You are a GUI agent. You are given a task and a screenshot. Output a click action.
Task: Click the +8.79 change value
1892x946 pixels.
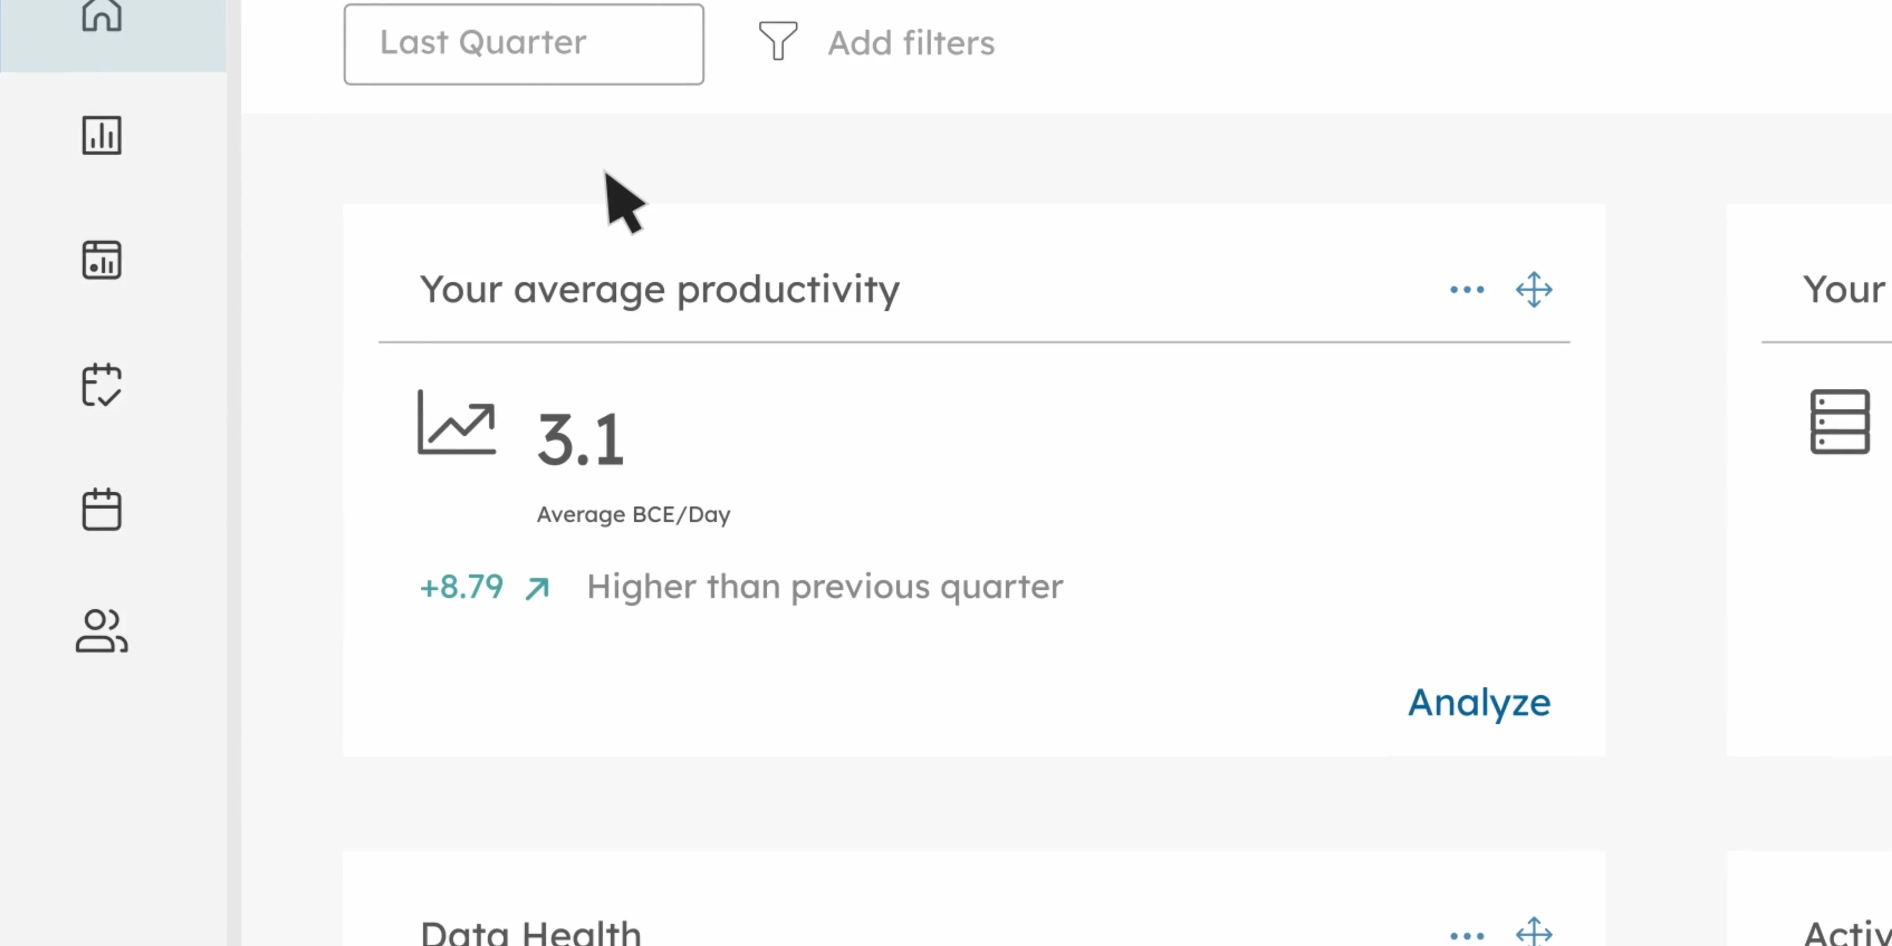[x=461, y=587]
